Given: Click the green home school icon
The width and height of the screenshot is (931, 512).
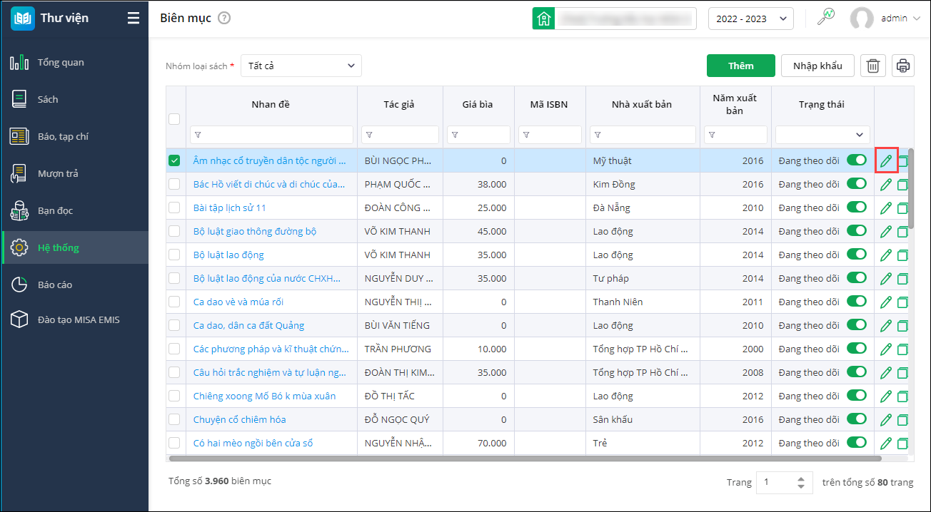Looking at the screenshot, I should click(x=543, y=19).
